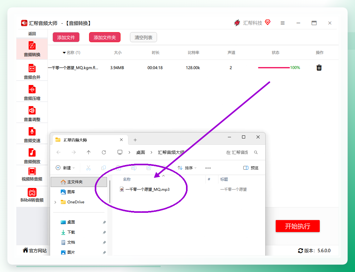Select the 一千零一个愿望_MQ.kgm.fl... row
Image resolution: width=355 pixels, height=272 pixels.
click(x=194, y=67)
